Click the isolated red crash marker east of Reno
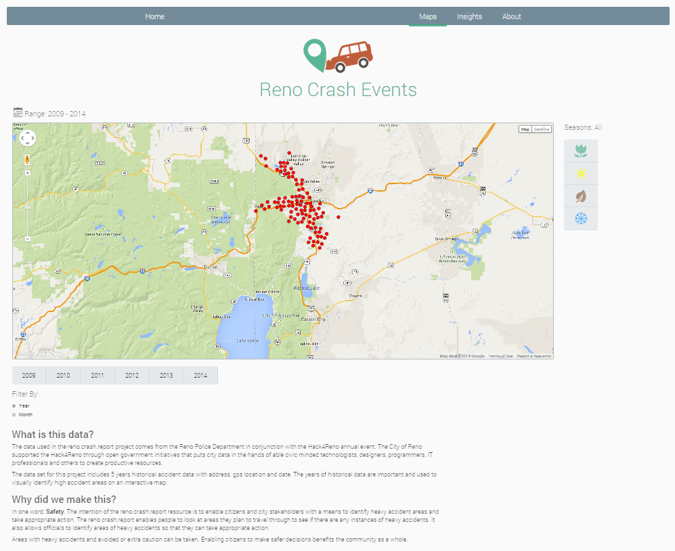The image size is (675, 551). point(339,217)
